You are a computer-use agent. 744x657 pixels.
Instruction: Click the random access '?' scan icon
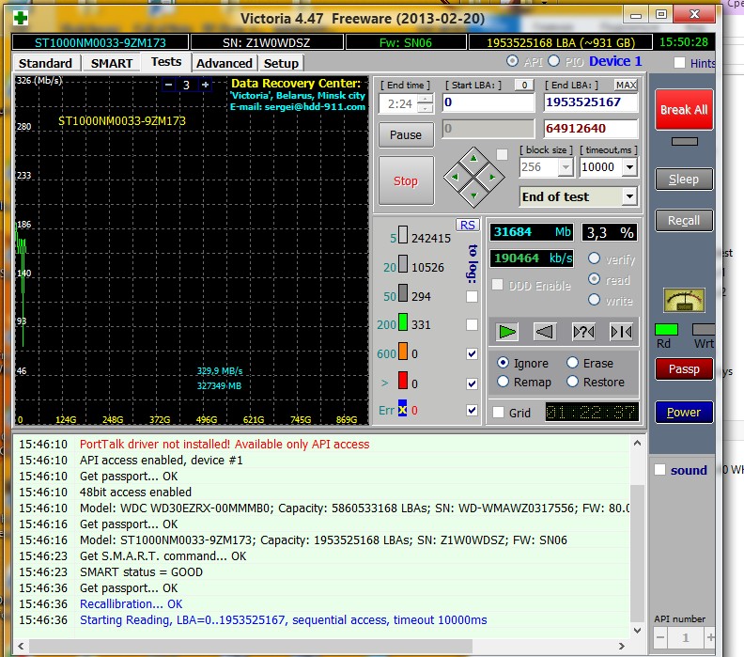click(x=582, y=331)
